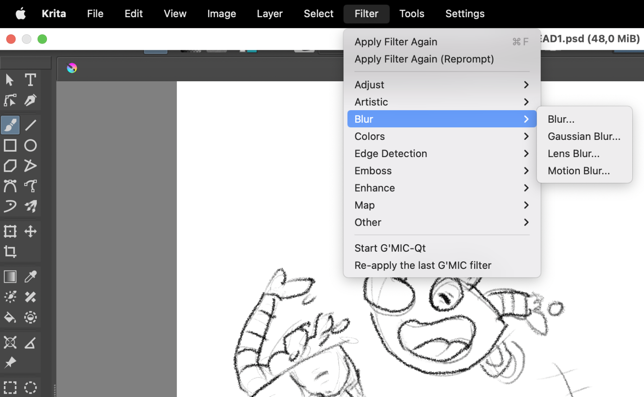Select the Freehand Brush tool
This screenshot has width=644, height=397.
pyautogui.click(x=10, y=125)
